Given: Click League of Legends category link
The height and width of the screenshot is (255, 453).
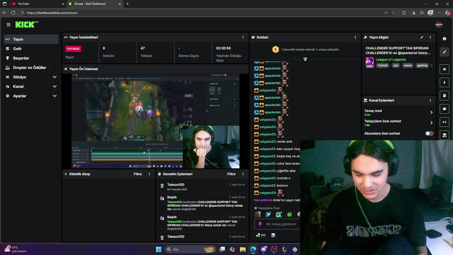Looking at the screenshot, I should point(391,59).
